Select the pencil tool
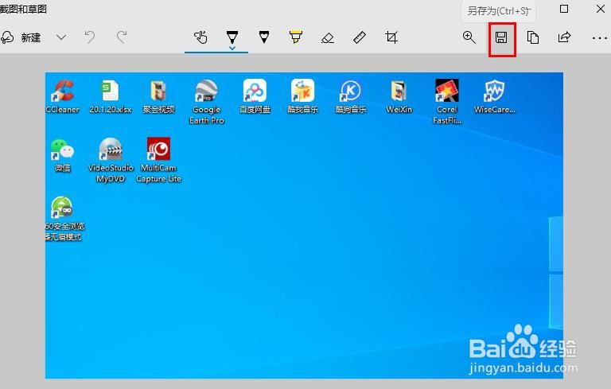The height and width of the screenshot is (389, 611). click(264, 37)
